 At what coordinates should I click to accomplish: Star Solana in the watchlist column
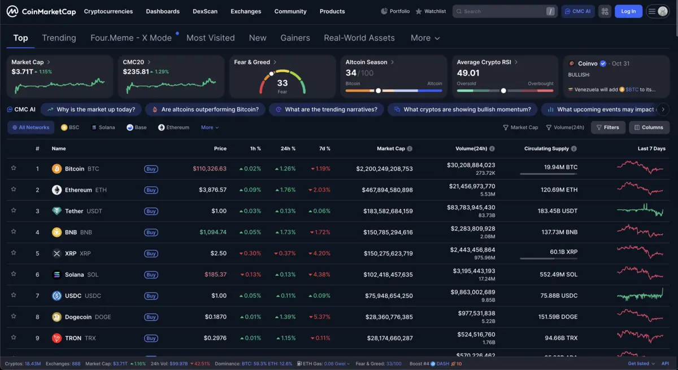tap(14, 275)
